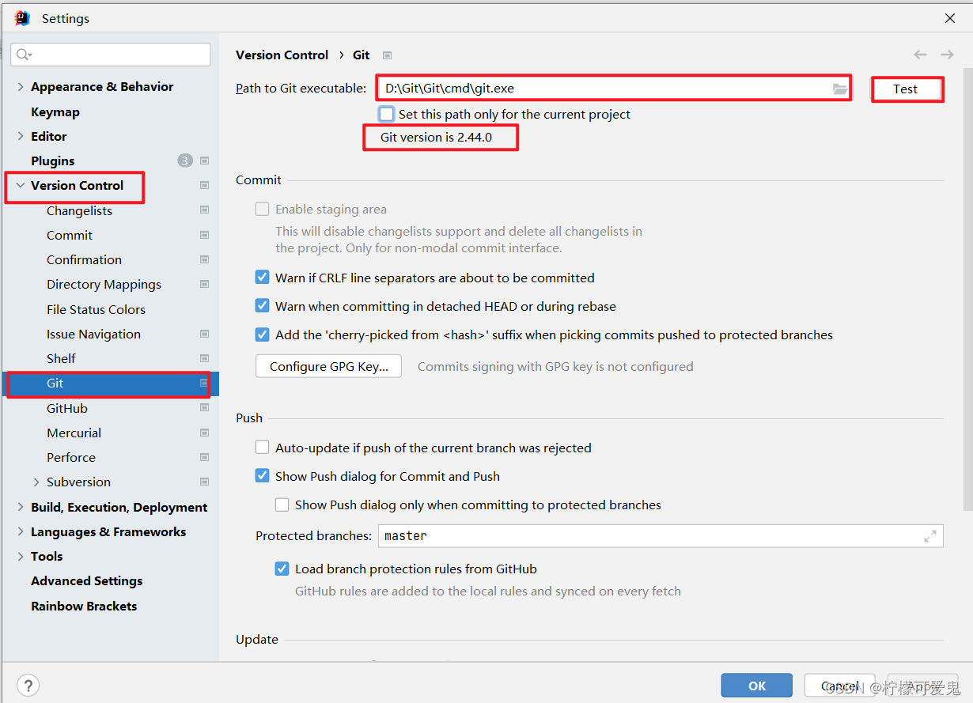Click the project icon next to Mercurial

point(204,433)
